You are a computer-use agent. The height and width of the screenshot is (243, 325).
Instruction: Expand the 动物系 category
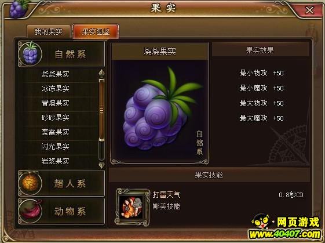pyautogui.click(x=61, y=211)
